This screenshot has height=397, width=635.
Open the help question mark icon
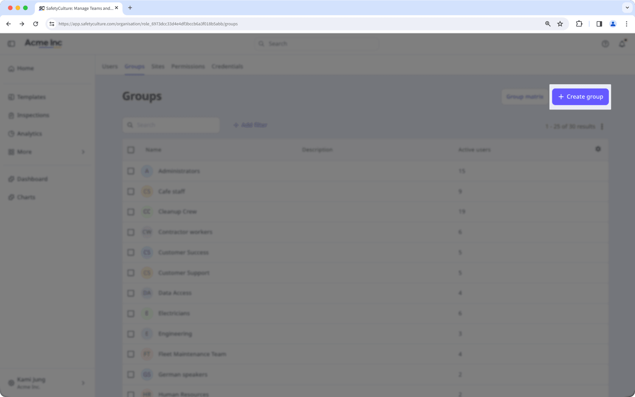point(605,44)
